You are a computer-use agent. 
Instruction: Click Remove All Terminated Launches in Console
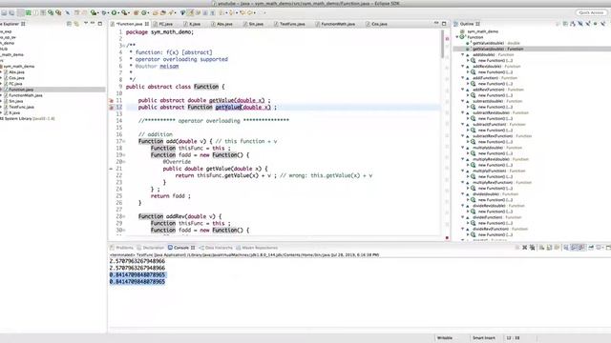coord(532,248)
